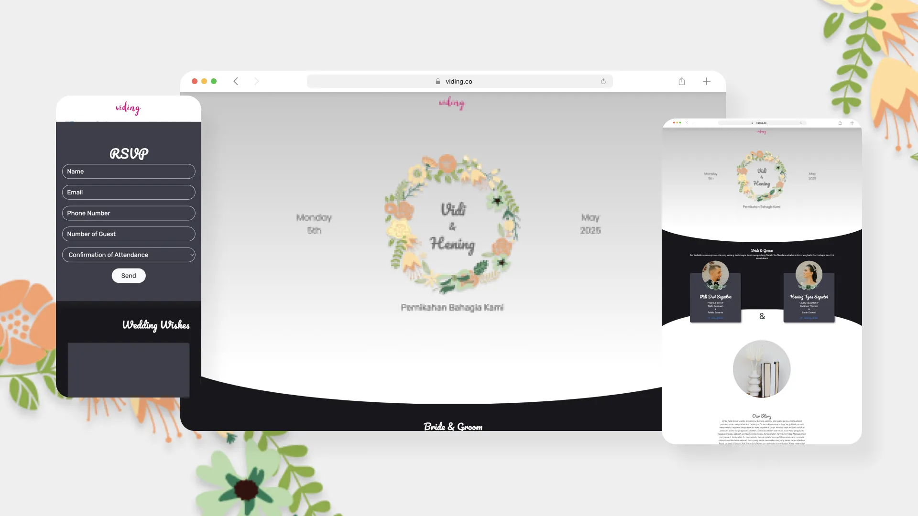Screen dimensions: 918x516
Task: Open the Confirmation of Attendance dropdown
Action: (128, 255)
